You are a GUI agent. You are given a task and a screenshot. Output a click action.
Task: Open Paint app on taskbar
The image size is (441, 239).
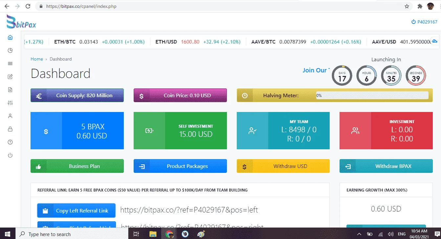pyautogui.click(x=201, y=234)
